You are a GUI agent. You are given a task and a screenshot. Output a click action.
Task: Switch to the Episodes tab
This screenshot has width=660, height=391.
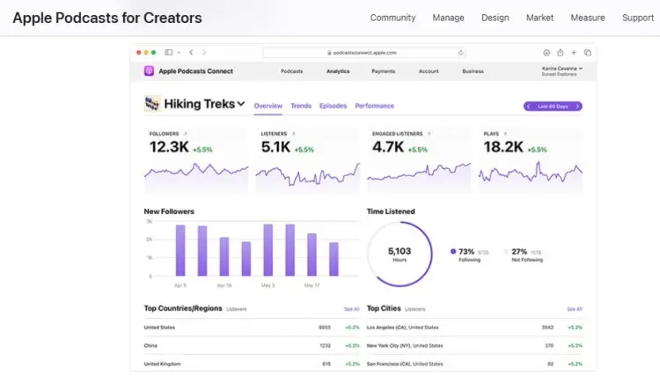(x=333, y=106)
